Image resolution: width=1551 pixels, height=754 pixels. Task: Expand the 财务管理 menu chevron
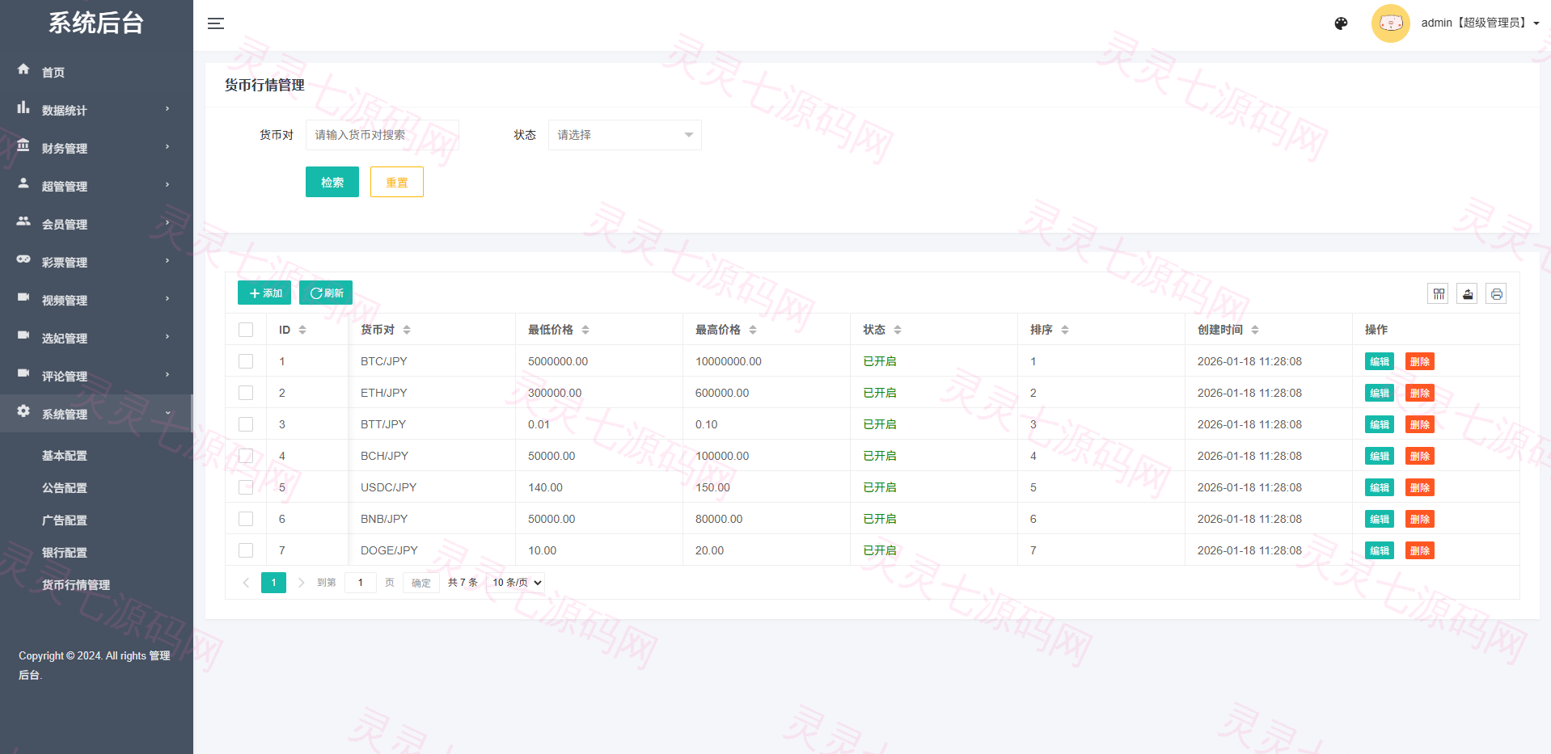(167, 147)
